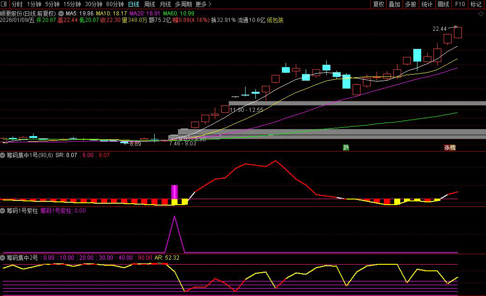Image resolution: width=486 pixels, height=296 pixels.
Task: Toggle 复权 price adjustment
Action: (378, 4)
